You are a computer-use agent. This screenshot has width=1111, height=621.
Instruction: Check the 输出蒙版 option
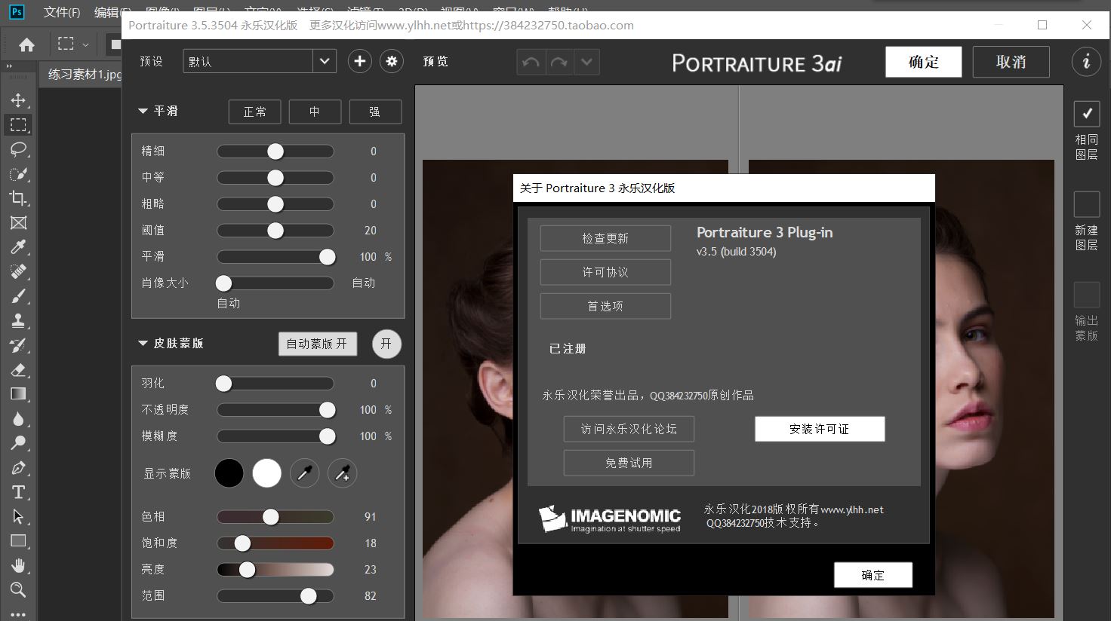click(x=1087, y=295)
